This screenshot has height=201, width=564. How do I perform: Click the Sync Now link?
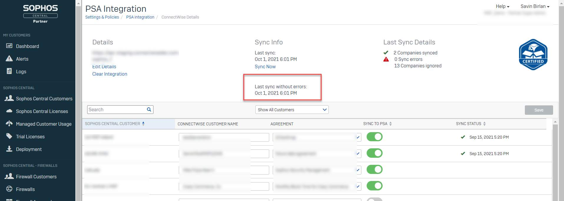click(265, 67)
